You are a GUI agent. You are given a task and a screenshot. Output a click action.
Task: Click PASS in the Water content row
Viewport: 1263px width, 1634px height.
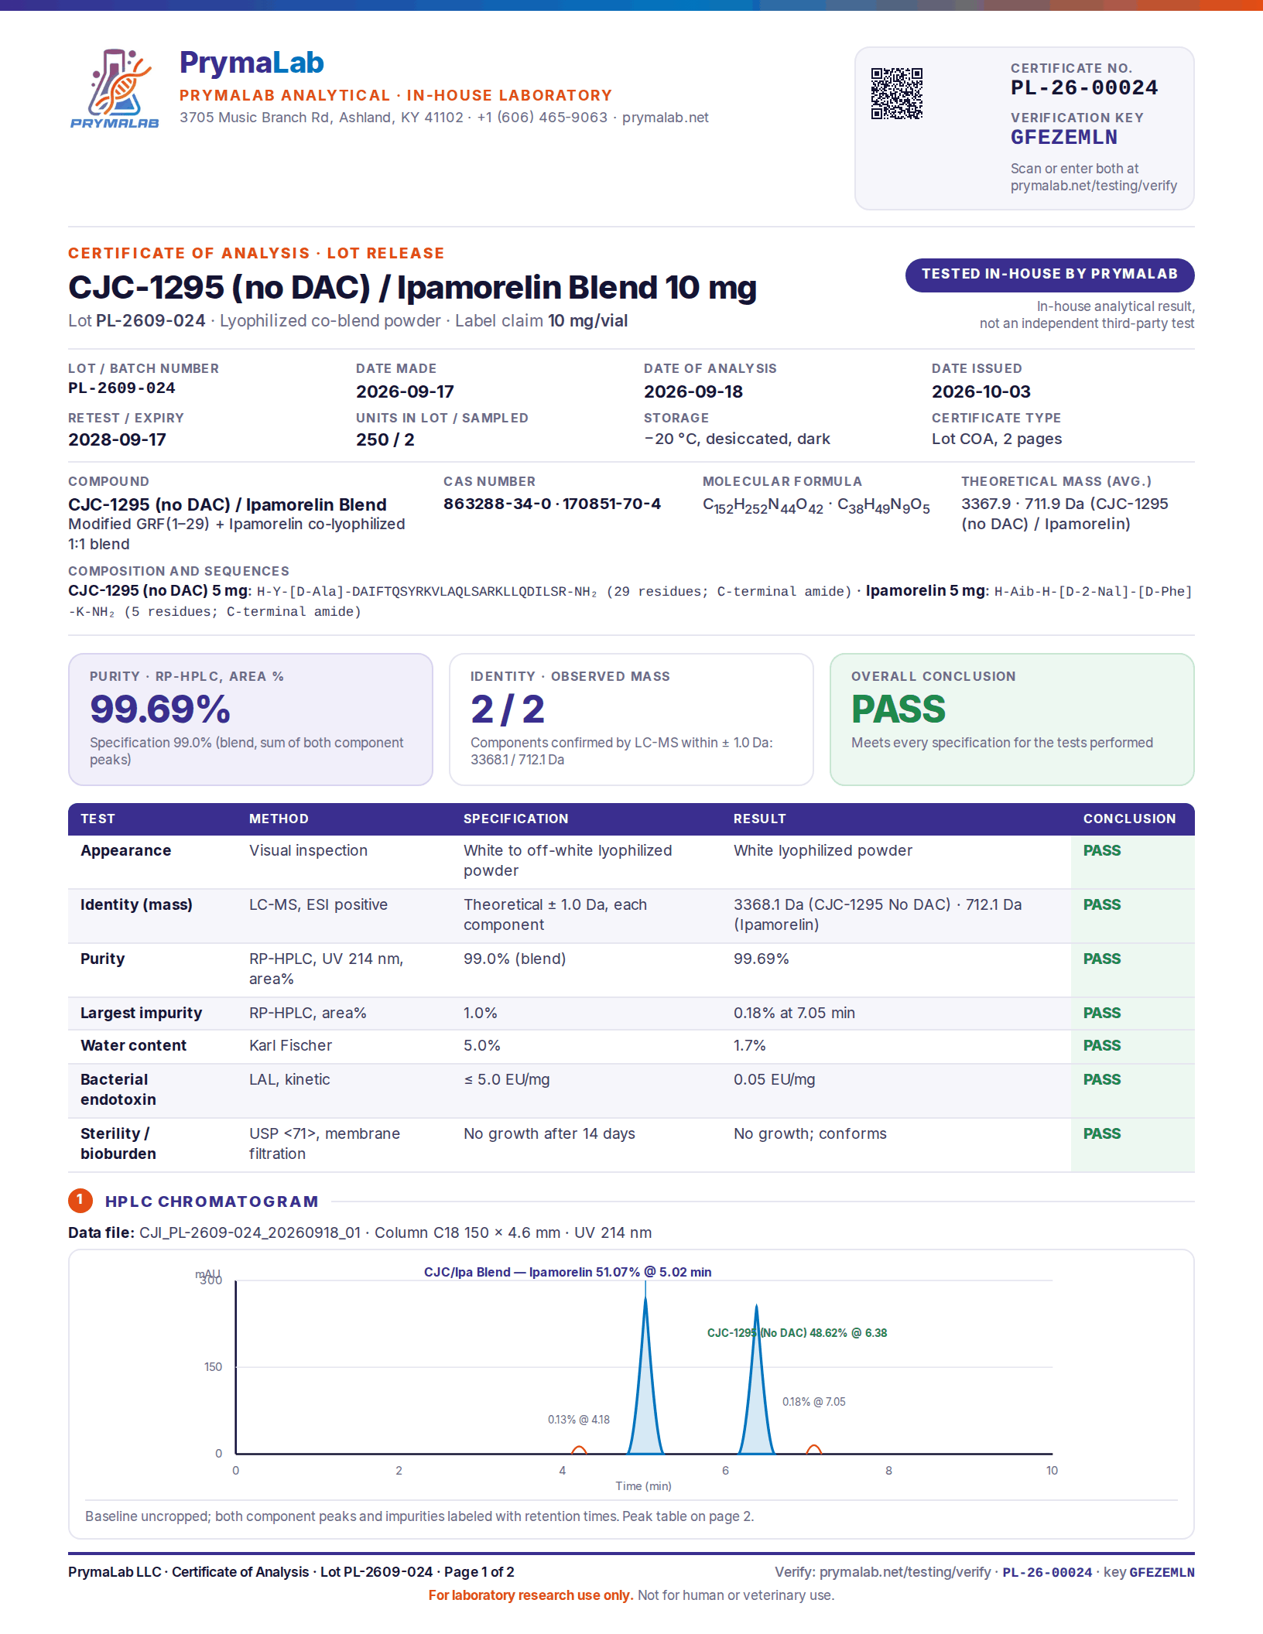click(1101, 1045)
